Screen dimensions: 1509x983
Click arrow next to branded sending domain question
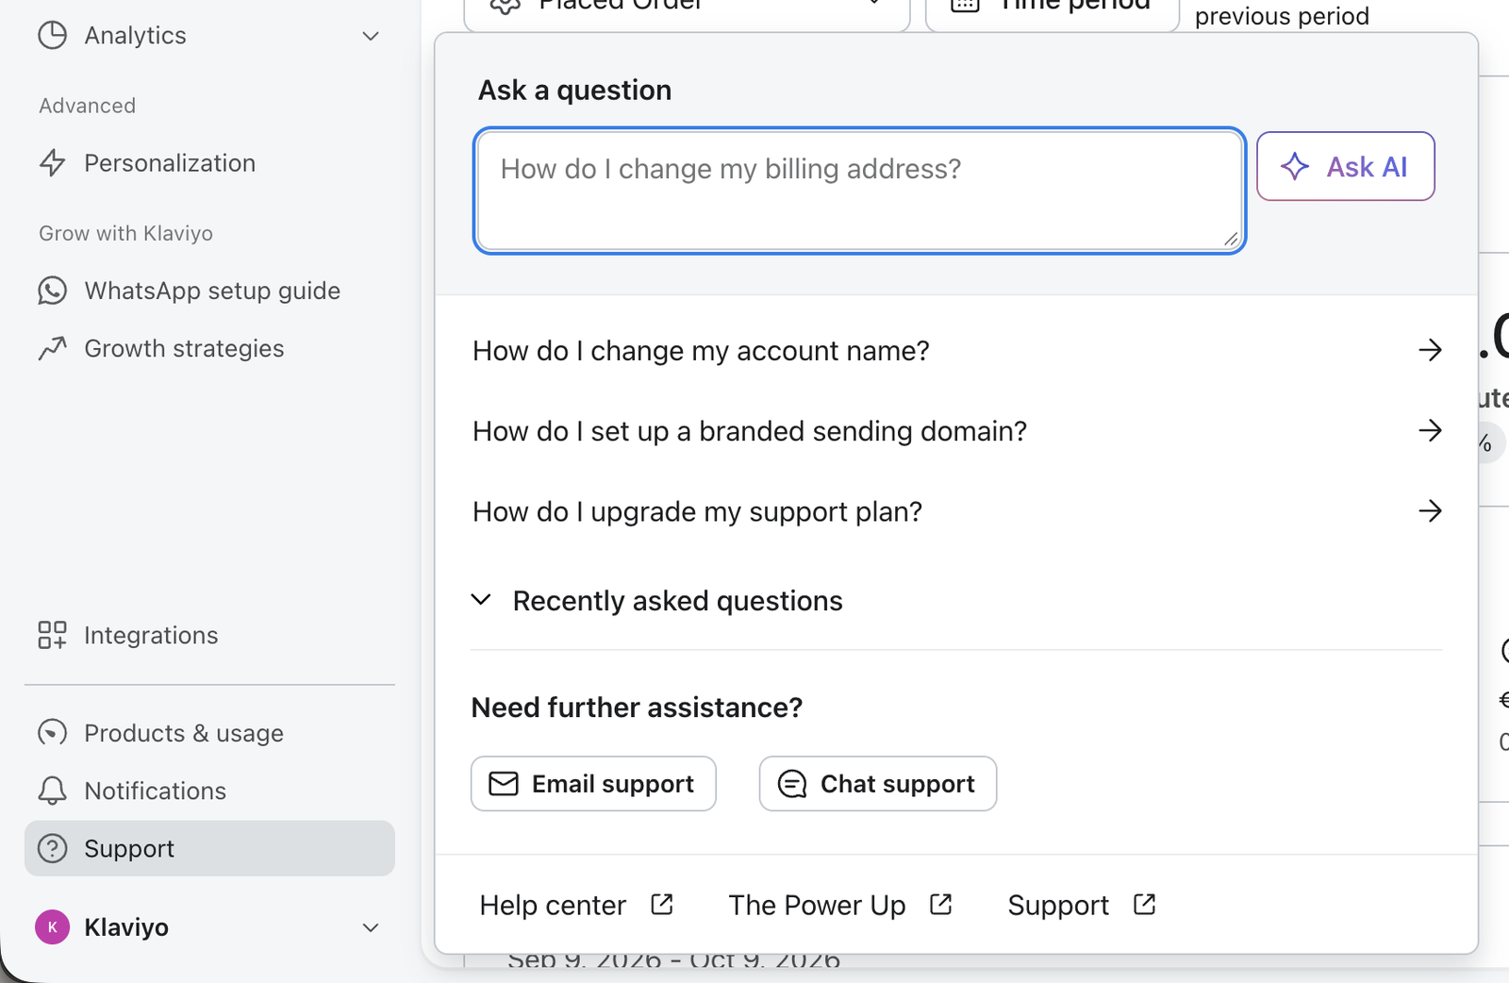(x=1431, y=430)
